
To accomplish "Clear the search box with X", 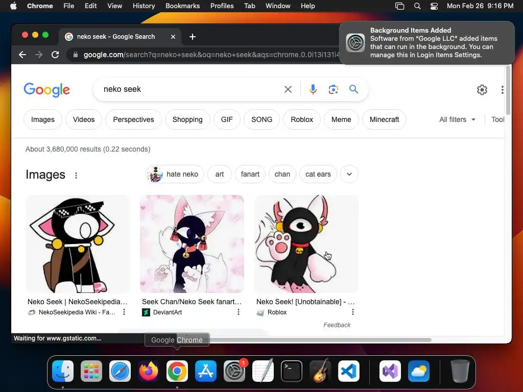I will pos(288,89).
